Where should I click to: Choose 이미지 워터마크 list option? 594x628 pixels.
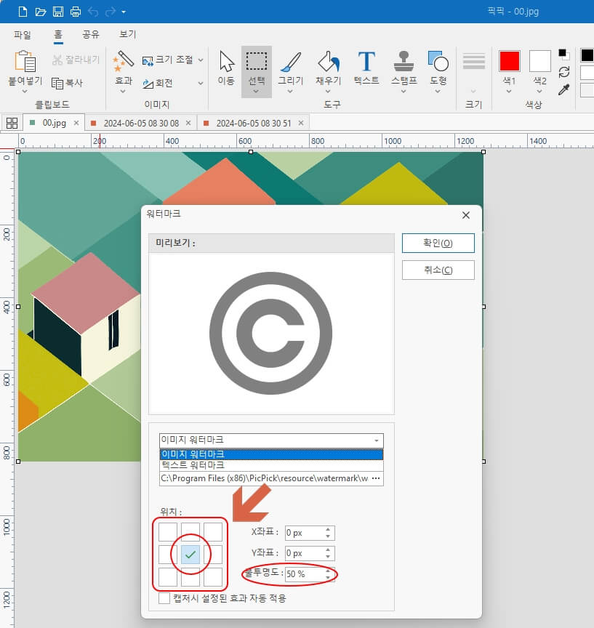pyautogui.click(x=271, y=454)
